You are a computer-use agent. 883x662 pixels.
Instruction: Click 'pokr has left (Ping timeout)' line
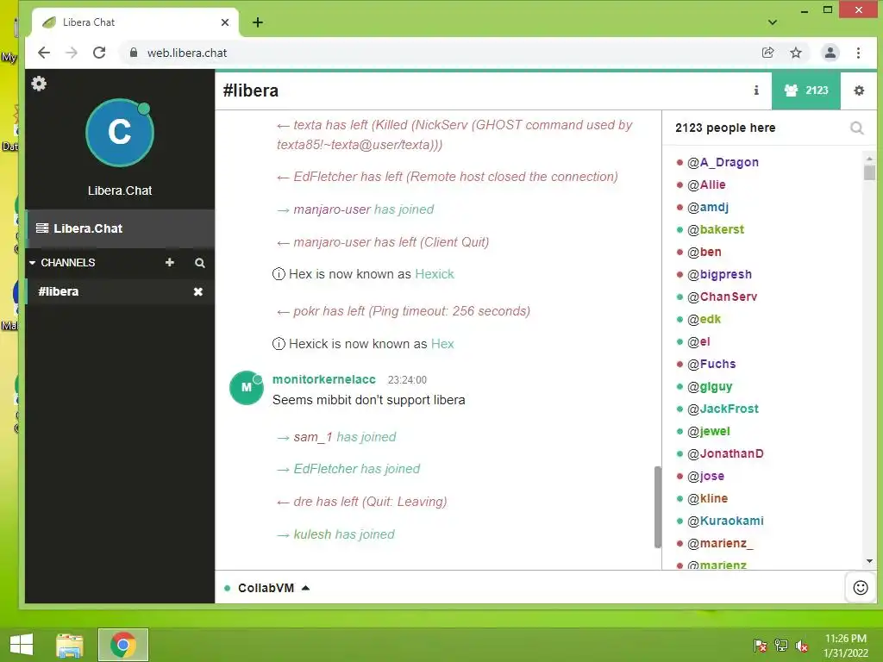pyautogui.click(x=404, y=311)
